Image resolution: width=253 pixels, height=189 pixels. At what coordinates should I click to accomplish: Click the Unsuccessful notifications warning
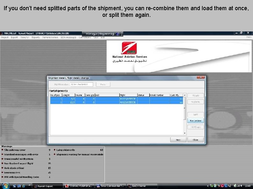click(x=18, y=159)
